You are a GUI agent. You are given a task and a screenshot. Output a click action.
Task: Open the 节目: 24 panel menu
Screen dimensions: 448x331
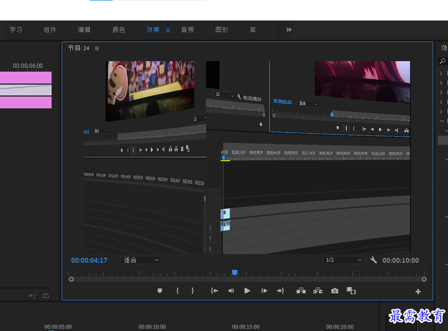point(97,49)
